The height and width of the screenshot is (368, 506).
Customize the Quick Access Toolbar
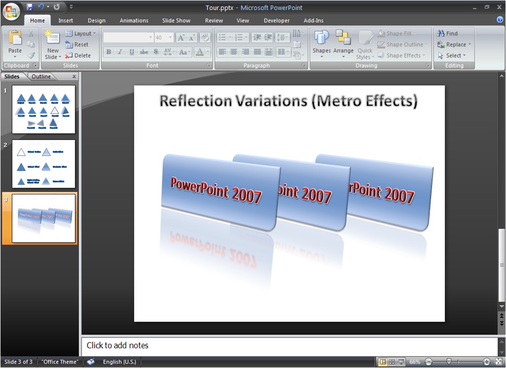click(71, 7)
